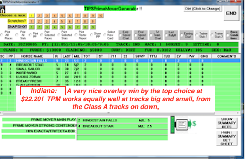
Task: Select the FREAKY FRESH row
Action: click(120, 81)
